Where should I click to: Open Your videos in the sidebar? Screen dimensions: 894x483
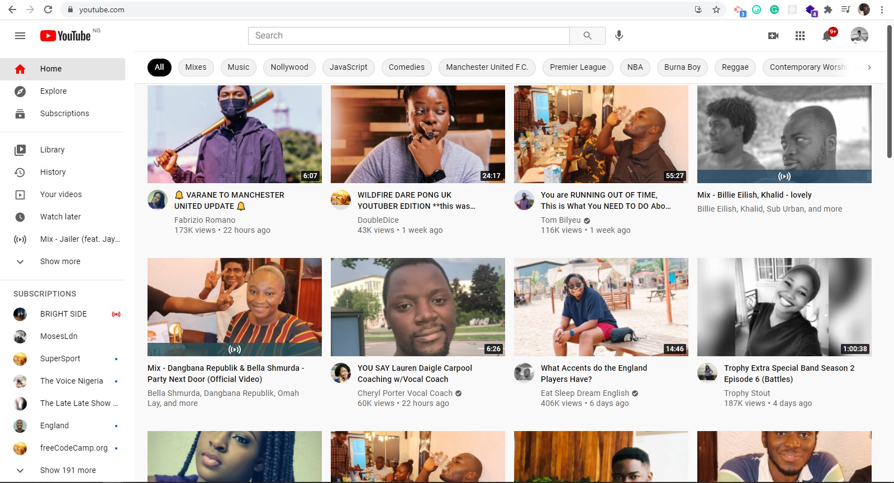[x=63, y=194]
